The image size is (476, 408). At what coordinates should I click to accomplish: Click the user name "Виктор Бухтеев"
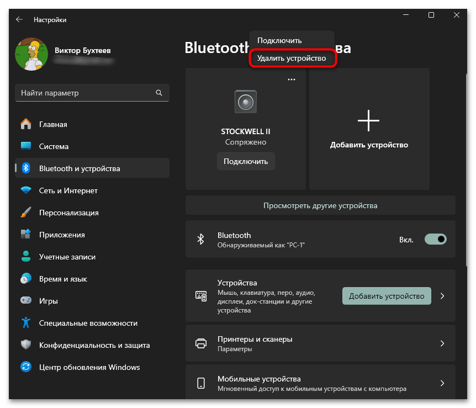click(x=83, y=50)
